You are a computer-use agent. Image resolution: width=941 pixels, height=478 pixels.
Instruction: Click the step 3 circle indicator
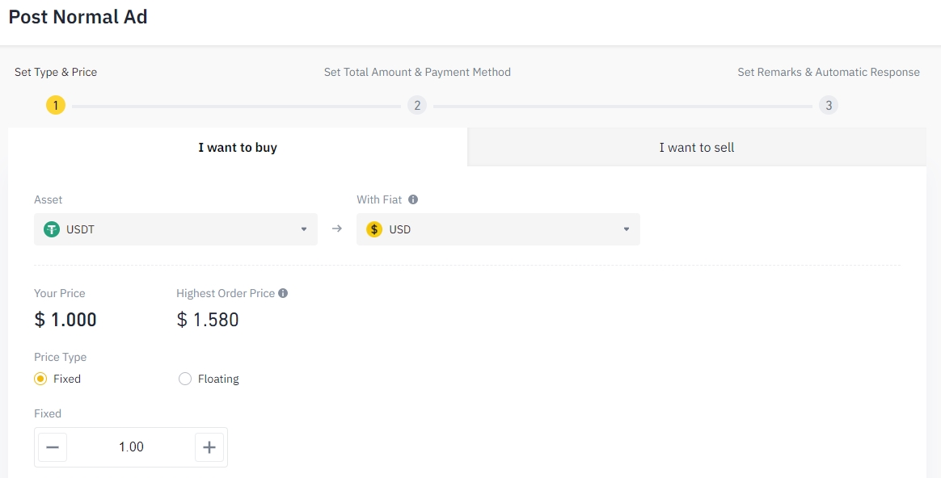828,105
